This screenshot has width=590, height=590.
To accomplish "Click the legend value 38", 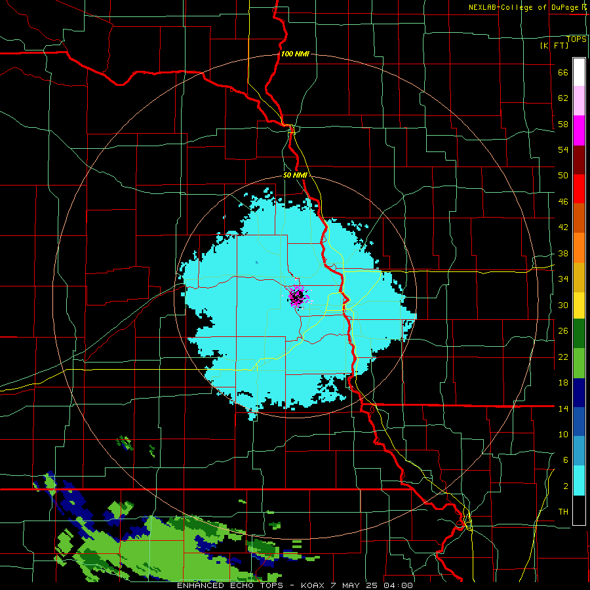I will pos(563,254).
